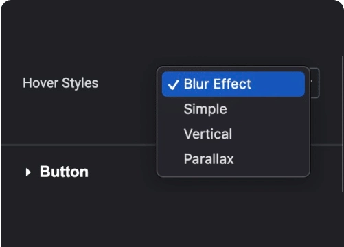
Task: Switch hover style to Parallax
Action: (x=233, y=158)
